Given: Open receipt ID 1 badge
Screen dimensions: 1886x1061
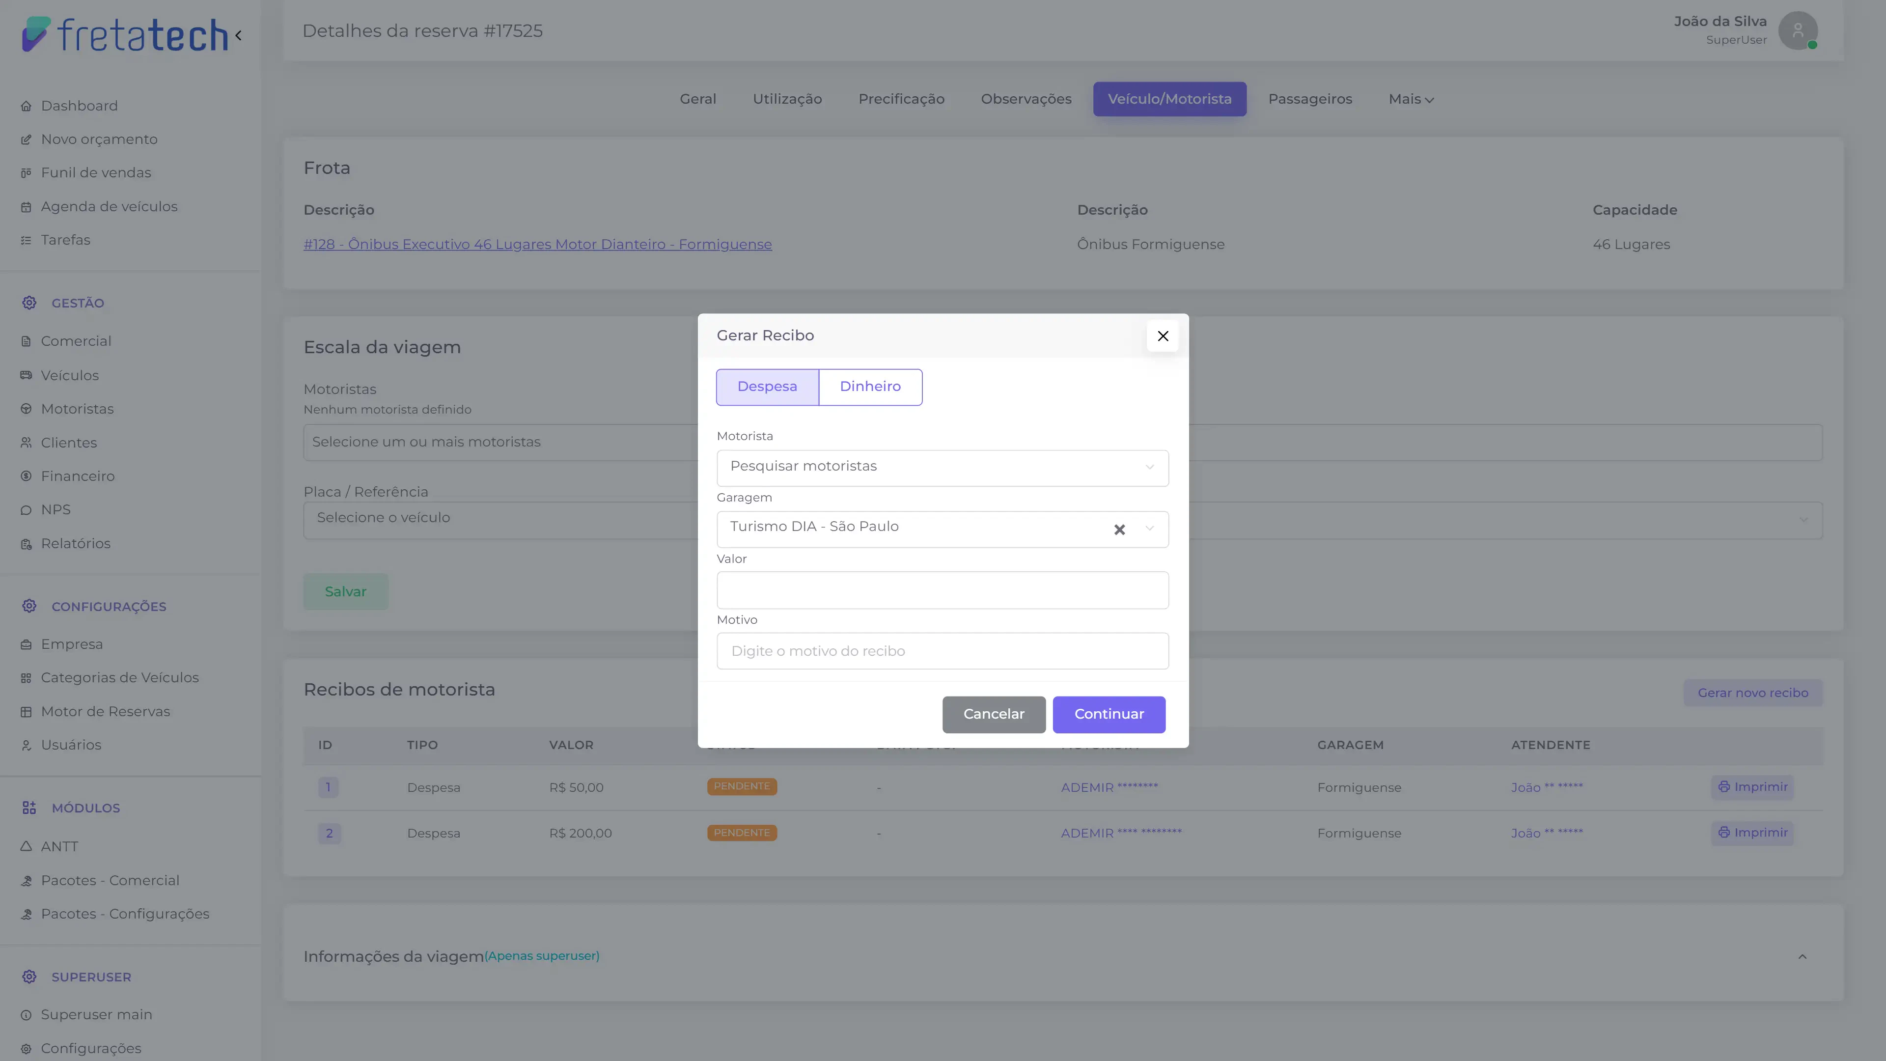Looking at the screenshot, I should (x=329, y=788).
